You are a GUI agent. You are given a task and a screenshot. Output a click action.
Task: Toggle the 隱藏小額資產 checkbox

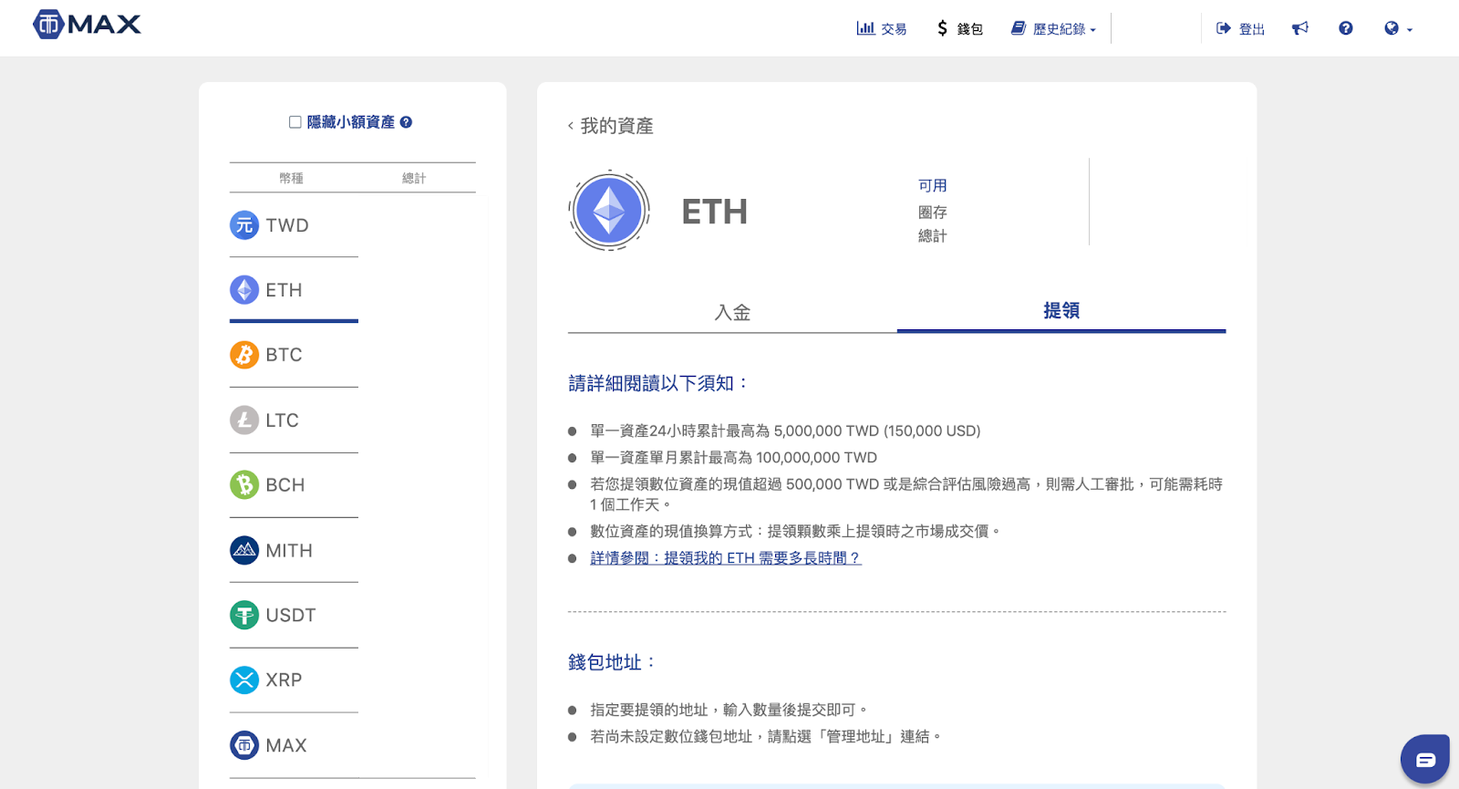pos(295,122)
